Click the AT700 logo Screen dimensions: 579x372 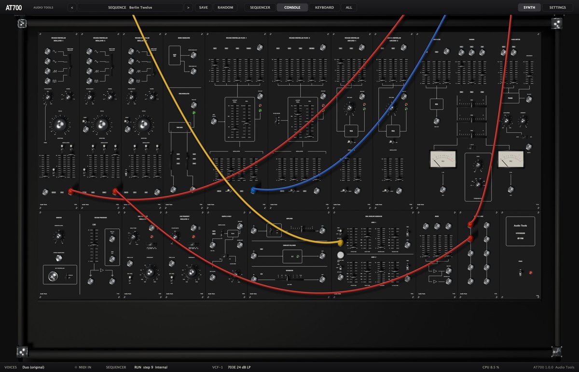coord(14,7)
